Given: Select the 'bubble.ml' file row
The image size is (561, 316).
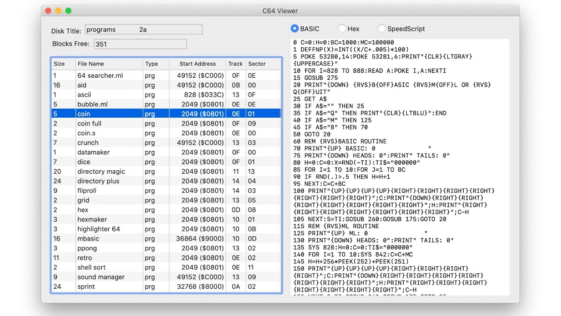Looking at the screenshot, I should click(x=166, y=104).
